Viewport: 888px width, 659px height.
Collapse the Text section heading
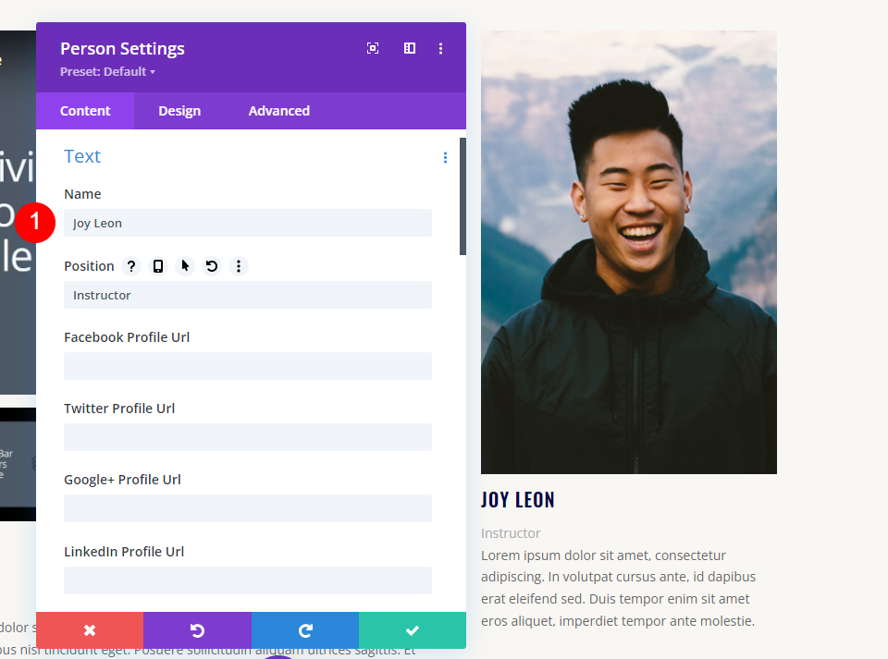82,156
